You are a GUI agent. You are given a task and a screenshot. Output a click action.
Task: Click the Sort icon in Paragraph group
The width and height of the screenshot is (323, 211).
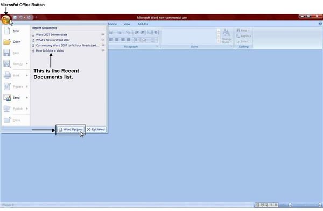coord(149,32)
